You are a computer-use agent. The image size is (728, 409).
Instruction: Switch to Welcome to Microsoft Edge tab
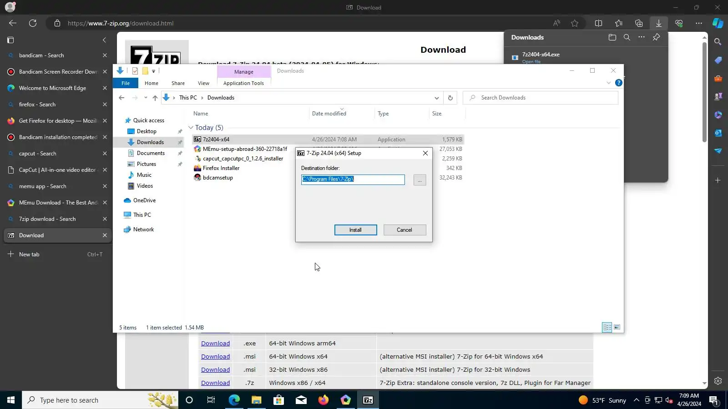click(57, 88)
